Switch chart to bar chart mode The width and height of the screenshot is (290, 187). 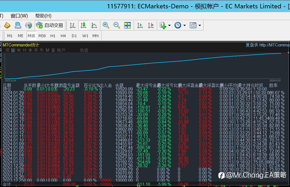(73, 25)
